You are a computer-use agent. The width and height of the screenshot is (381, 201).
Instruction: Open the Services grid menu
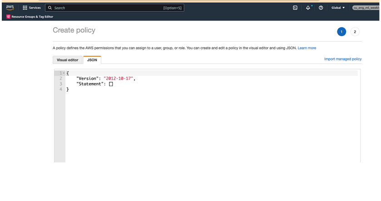(31, 8)
